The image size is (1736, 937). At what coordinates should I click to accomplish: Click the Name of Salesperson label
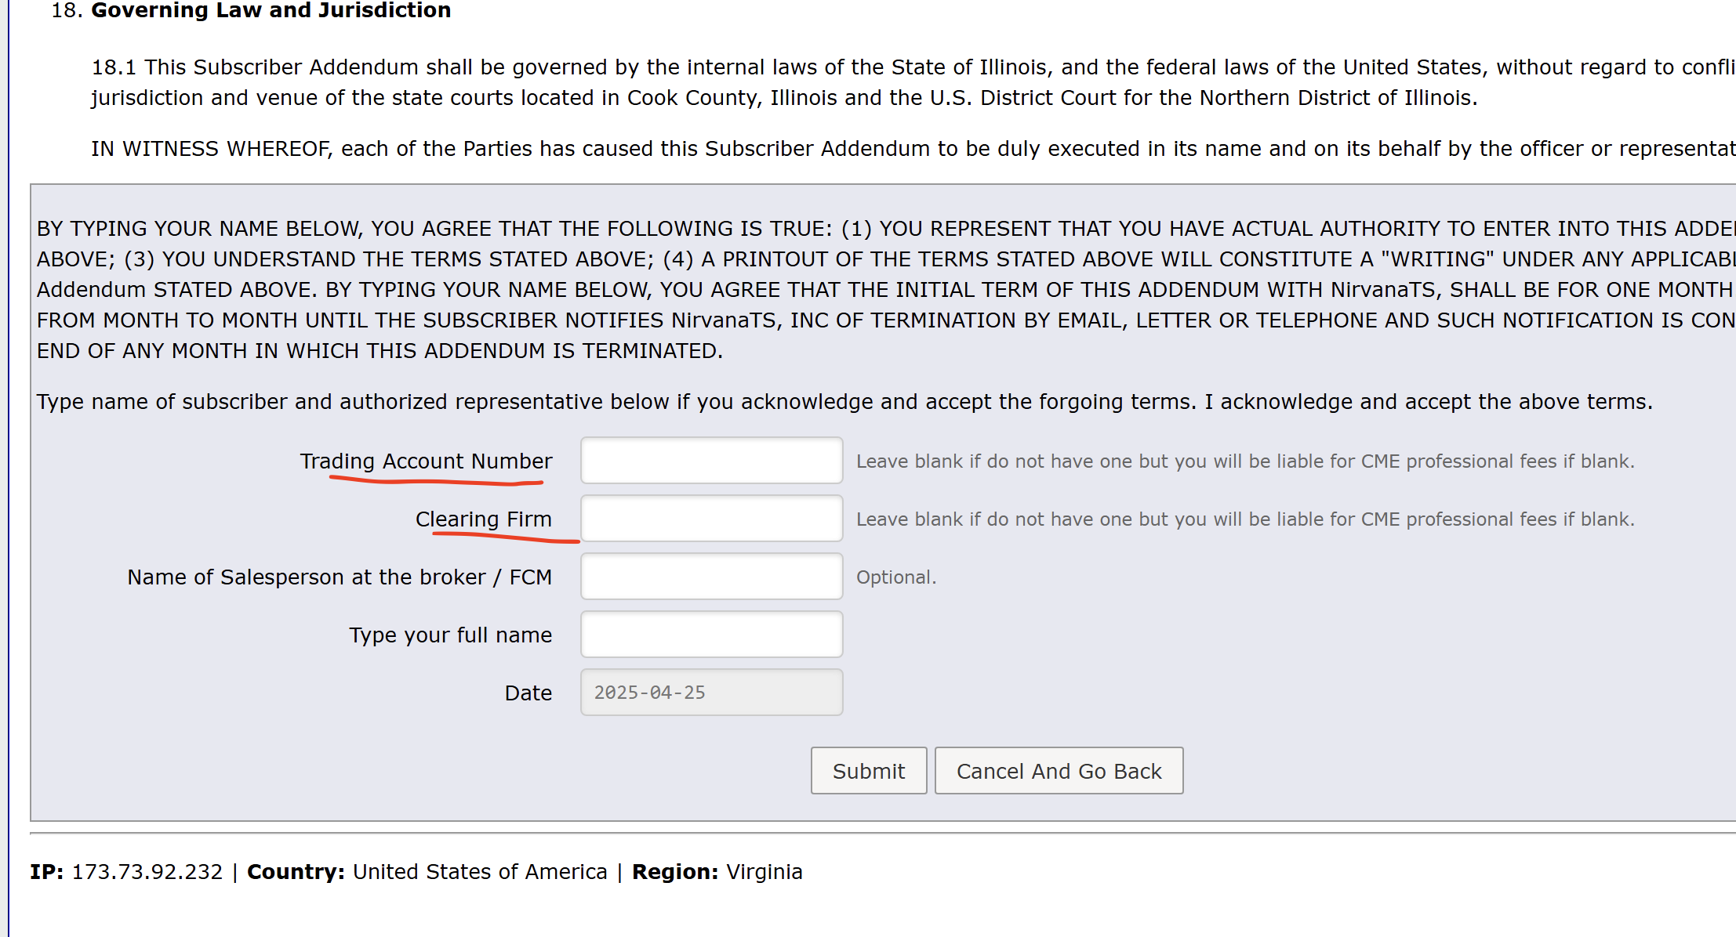[340, 577]
